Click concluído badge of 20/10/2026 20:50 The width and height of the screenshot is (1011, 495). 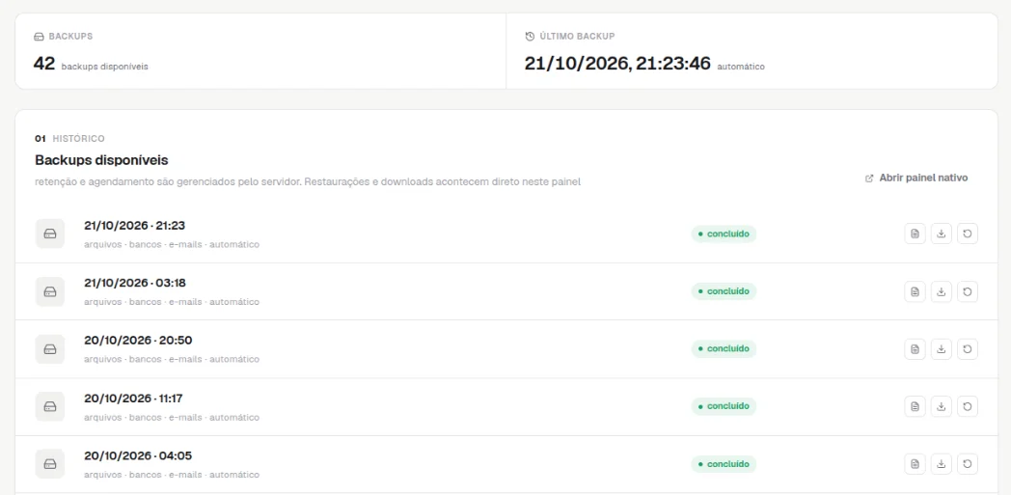point(724,348)
